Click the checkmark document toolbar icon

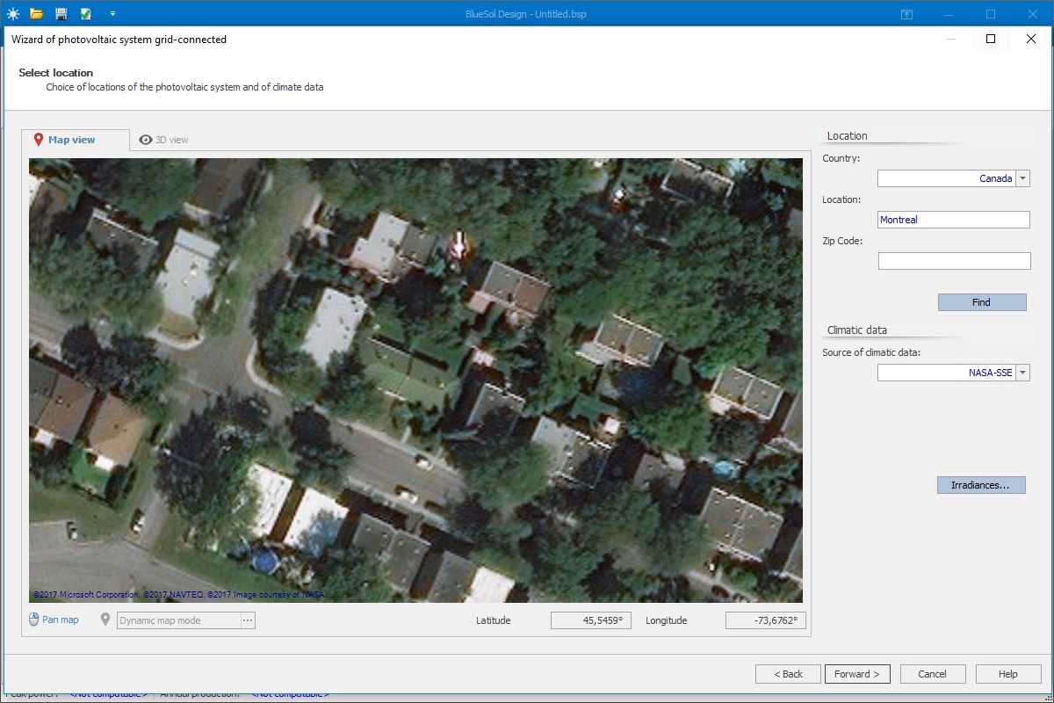(x=86, y=14)
